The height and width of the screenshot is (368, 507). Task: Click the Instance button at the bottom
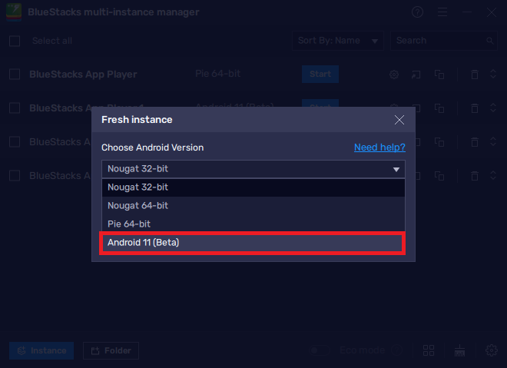[x=41, y=350]
